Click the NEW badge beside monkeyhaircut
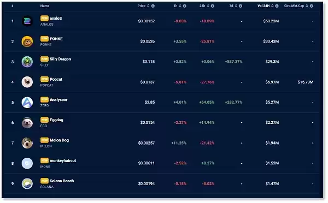Viewport: 328px width, 203px height. tap(44, 160)
